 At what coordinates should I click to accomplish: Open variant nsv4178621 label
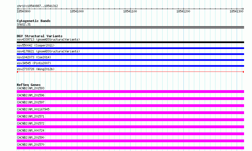(48, 51)
